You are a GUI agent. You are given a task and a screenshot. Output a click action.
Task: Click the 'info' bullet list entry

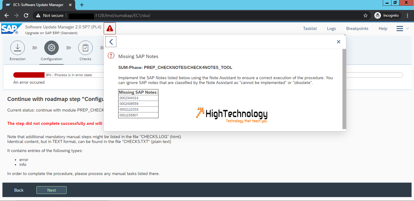point(23,164)
